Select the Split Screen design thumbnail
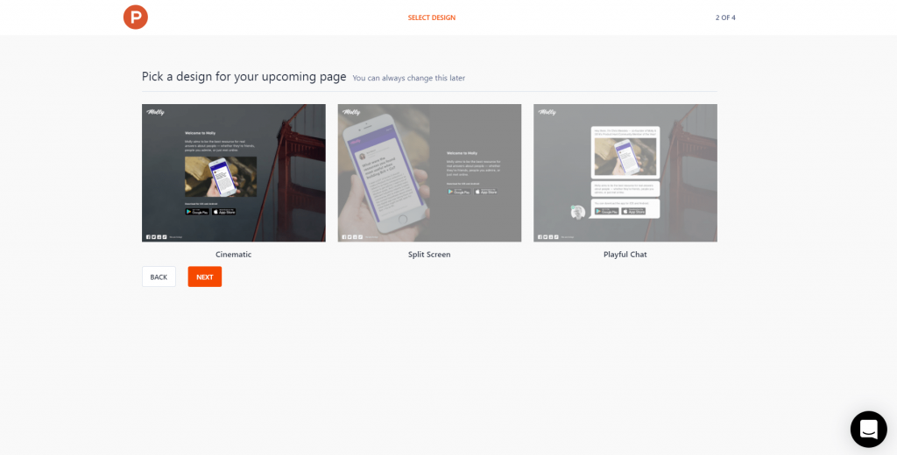The width and height of the screenshot is (897, 455). tap(429, 172)
